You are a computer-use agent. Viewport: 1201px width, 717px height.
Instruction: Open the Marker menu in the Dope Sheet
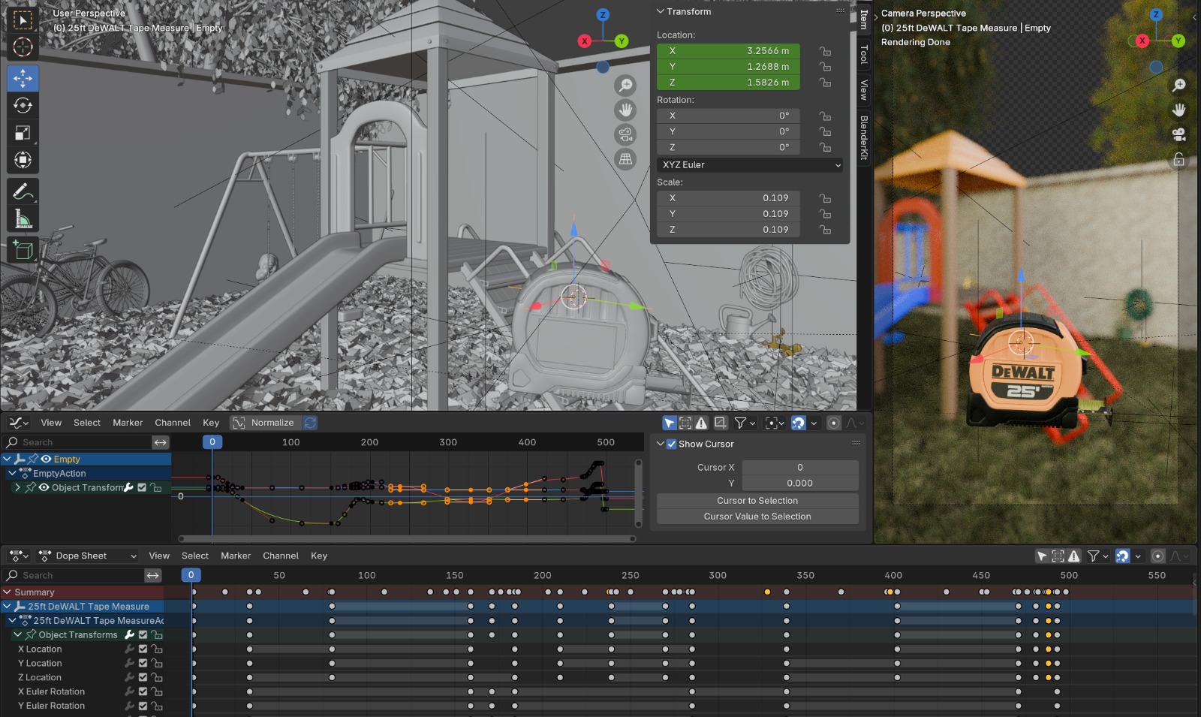[x=236, y=556]
